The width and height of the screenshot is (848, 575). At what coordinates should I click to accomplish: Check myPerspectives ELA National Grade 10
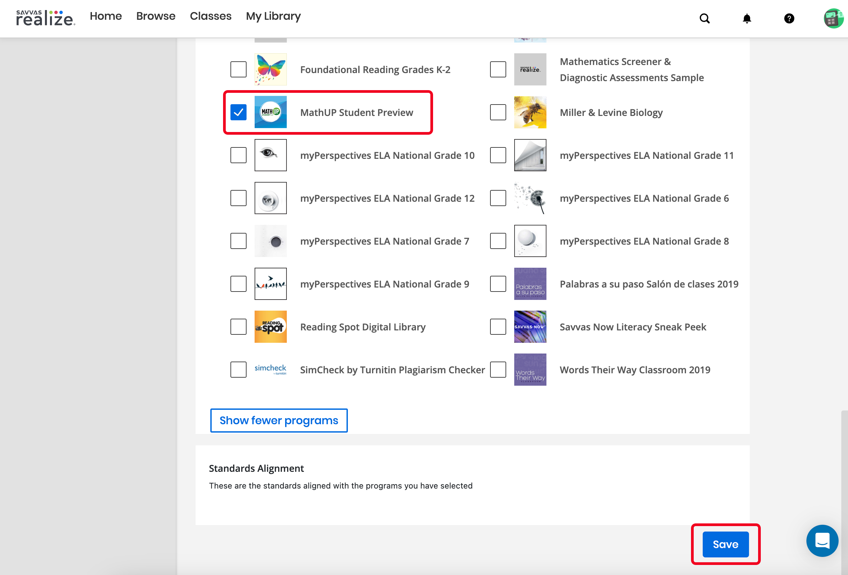pos(238,155)
